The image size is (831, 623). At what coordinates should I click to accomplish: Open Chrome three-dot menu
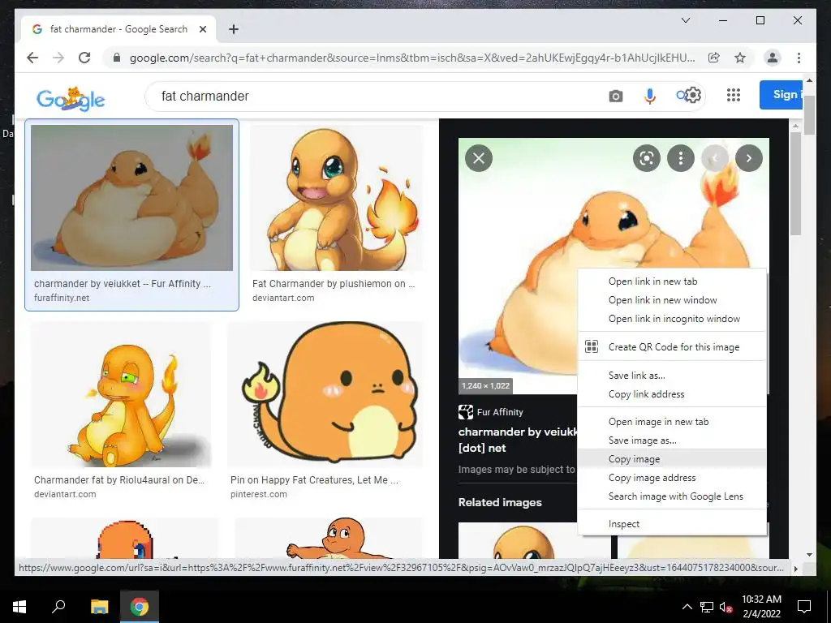[x=799, y=58]
